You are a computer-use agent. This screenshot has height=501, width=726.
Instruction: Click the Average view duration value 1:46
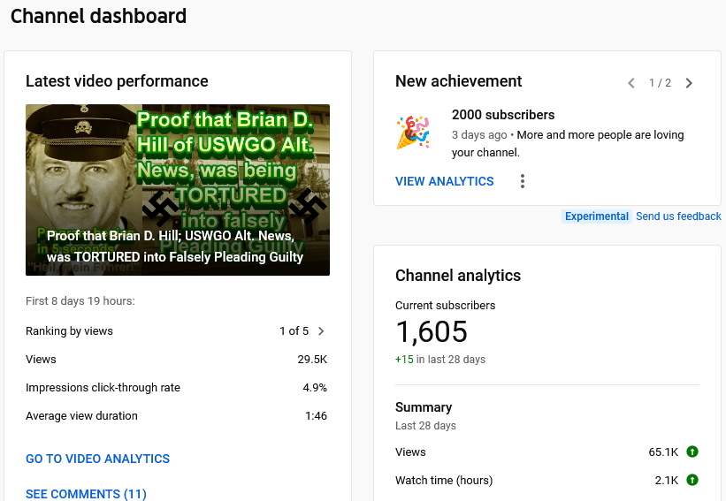(317, 416)
